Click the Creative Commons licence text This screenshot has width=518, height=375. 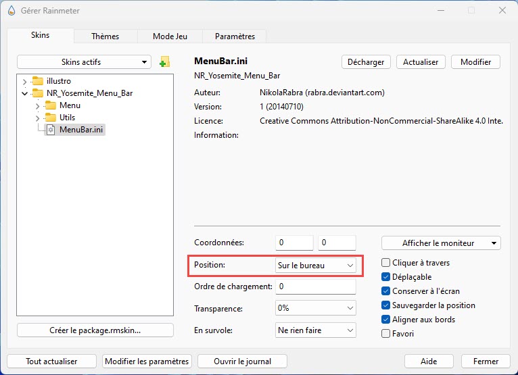pyautogui.click(x=381, y=121)
